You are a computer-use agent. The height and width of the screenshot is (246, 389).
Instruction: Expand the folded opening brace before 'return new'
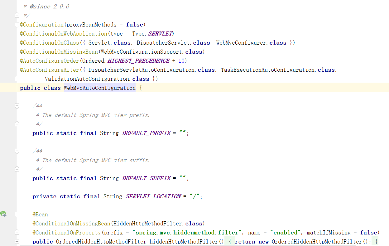[x=229, y=242]
